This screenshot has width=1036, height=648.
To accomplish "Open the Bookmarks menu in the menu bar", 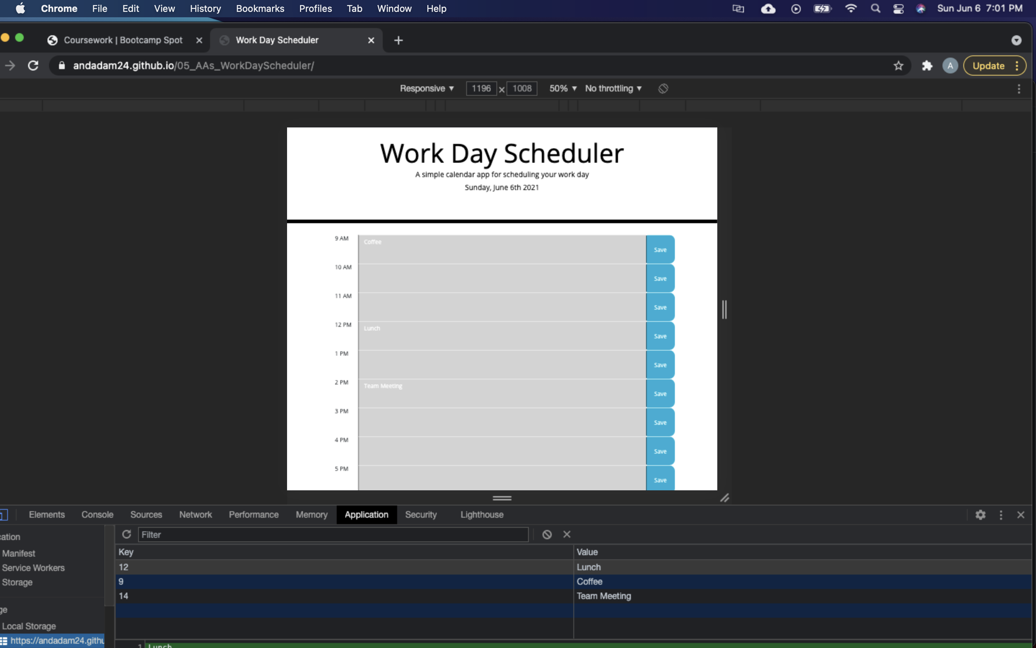I will (260, 8).
